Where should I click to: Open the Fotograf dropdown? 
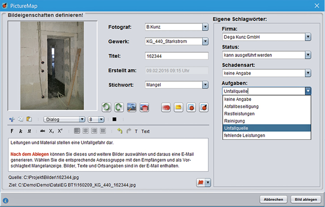pos(205,27)
